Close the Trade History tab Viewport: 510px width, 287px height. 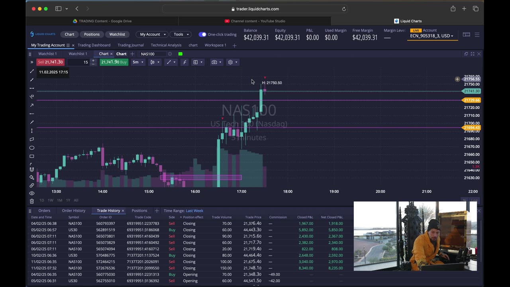pos(123,210)
